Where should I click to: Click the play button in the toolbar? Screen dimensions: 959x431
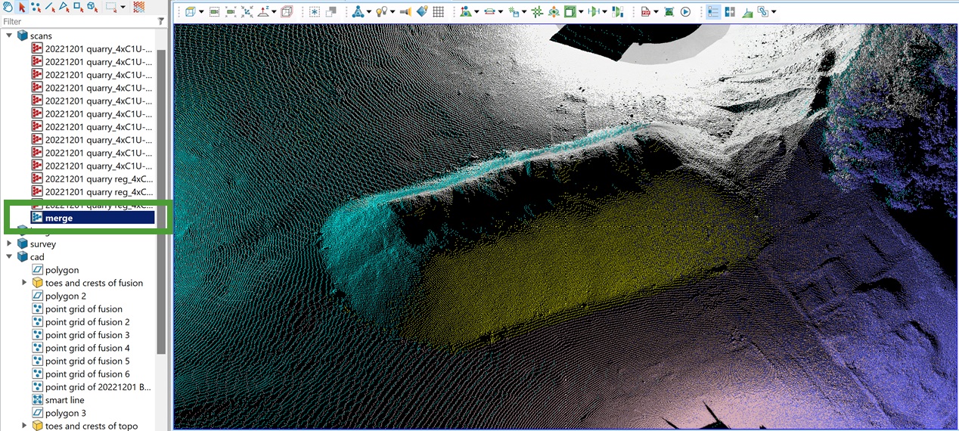685,12
